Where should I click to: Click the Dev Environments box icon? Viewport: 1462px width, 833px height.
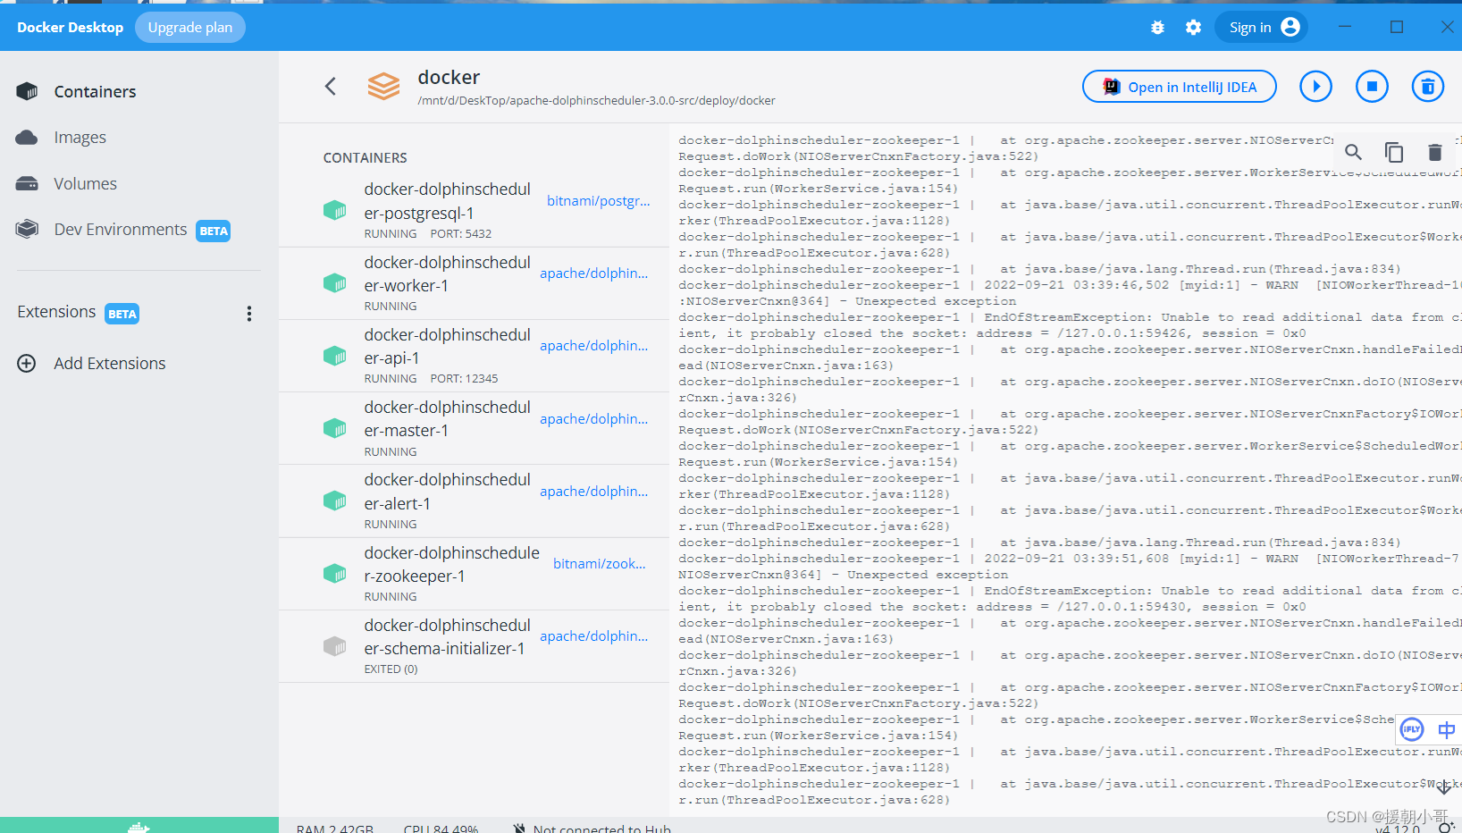pos(28,229)
